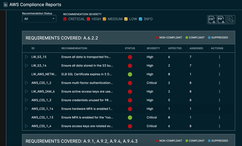Click the green status dot for AWS_CIS_1_13
This screenshot has width=242, height=146.
tap(130, 117)
